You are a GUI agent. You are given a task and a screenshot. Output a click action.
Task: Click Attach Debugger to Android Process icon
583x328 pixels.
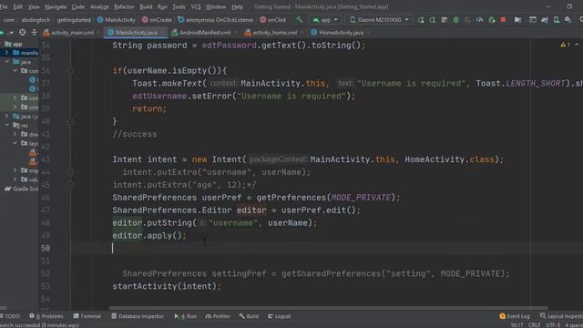(492, 20)
